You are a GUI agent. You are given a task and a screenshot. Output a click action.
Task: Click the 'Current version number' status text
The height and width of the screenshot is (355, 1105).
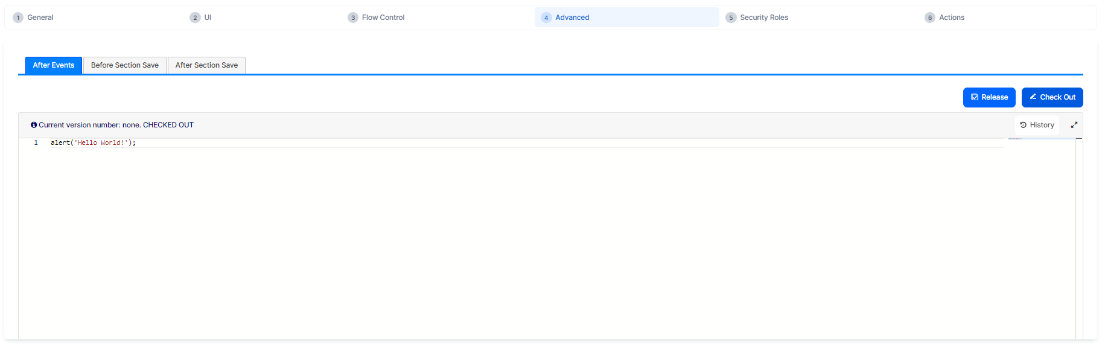116,125
